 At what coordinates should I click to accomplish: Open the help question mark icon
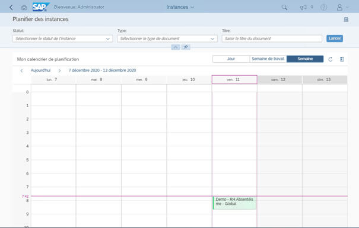(324, 7)
